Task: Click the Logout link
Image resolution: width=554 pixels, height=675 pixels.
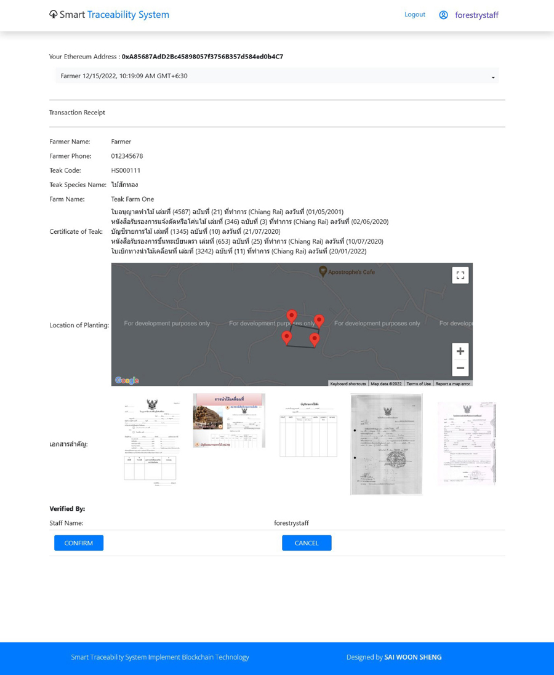Action: [414, 14]
